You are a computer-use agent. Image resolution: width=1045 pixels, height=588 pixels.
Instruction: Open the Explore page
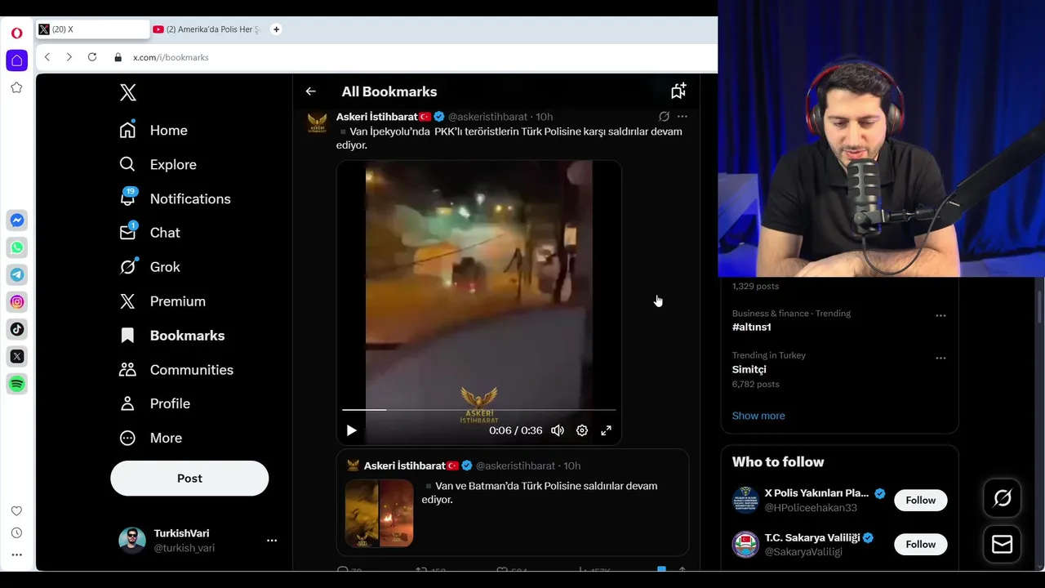pos(158,165)
